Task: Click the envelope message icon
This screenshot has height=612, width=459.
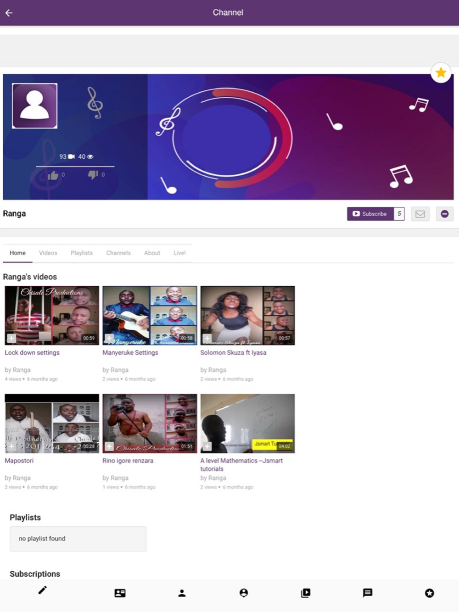Action: (x=420, y=214)
